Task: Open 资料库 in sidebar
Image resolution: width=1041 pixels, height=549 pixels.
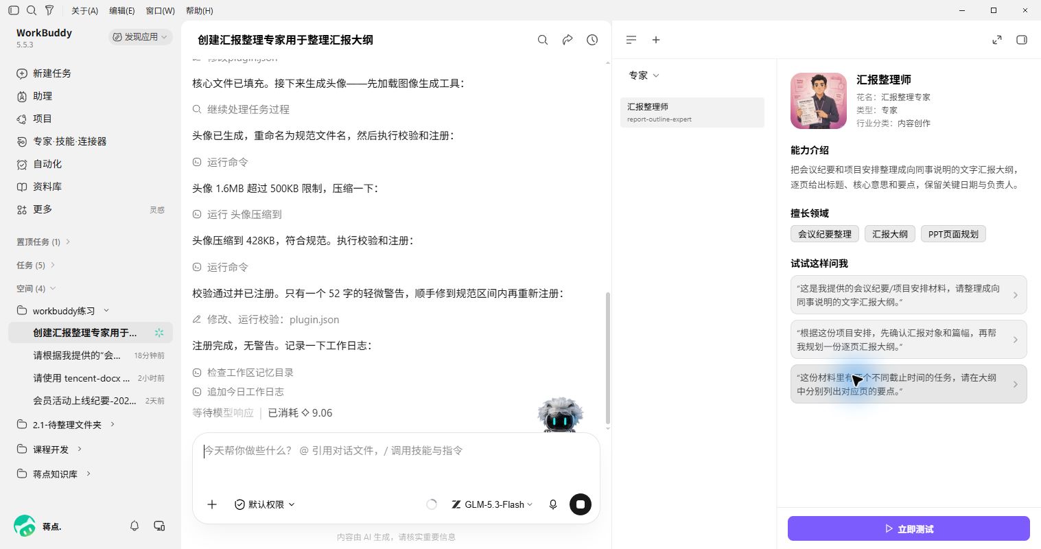Action: [x=91, y=187]
